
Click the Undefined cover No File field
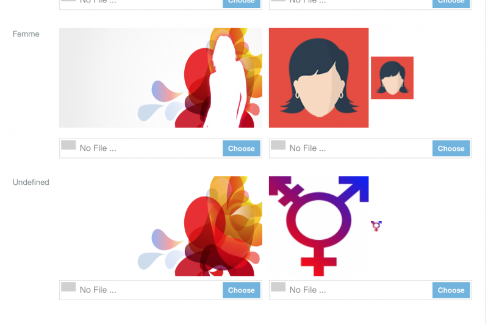click(160, 290)
